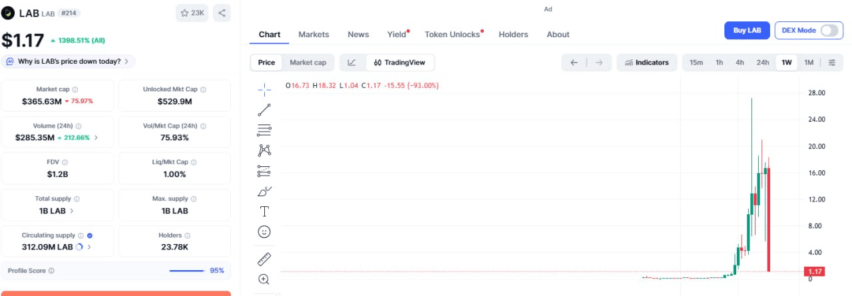The image size is (852, 296).
Task: Select the trend line drawing tool
Action: (264, 110)
